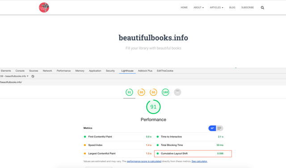The height and width of the screenshot is (168, 286).
Task: Expand the Total Blocking Time metric row
Action: [x=189, y=145]
